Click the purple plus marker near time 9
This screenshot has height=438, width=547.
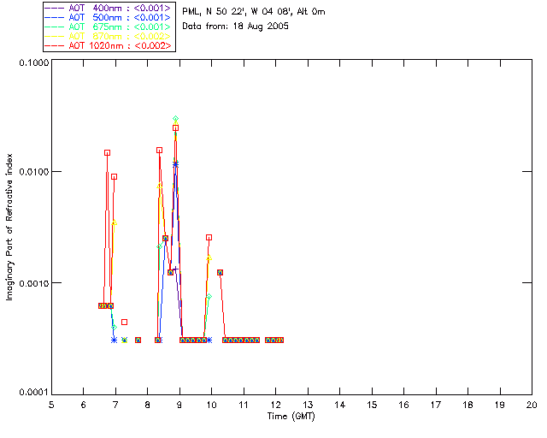175,269
